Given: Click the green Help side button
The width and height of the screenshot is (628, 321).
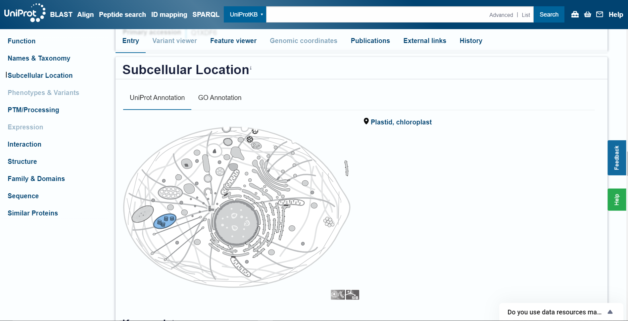Looking at the screenshot, I should [617, 200].
